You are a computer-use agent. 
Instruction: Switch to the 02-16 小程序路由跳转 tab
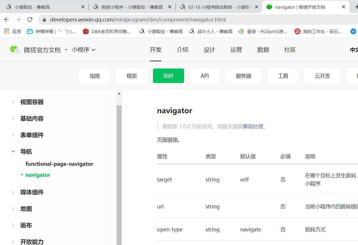click(218, 7)
